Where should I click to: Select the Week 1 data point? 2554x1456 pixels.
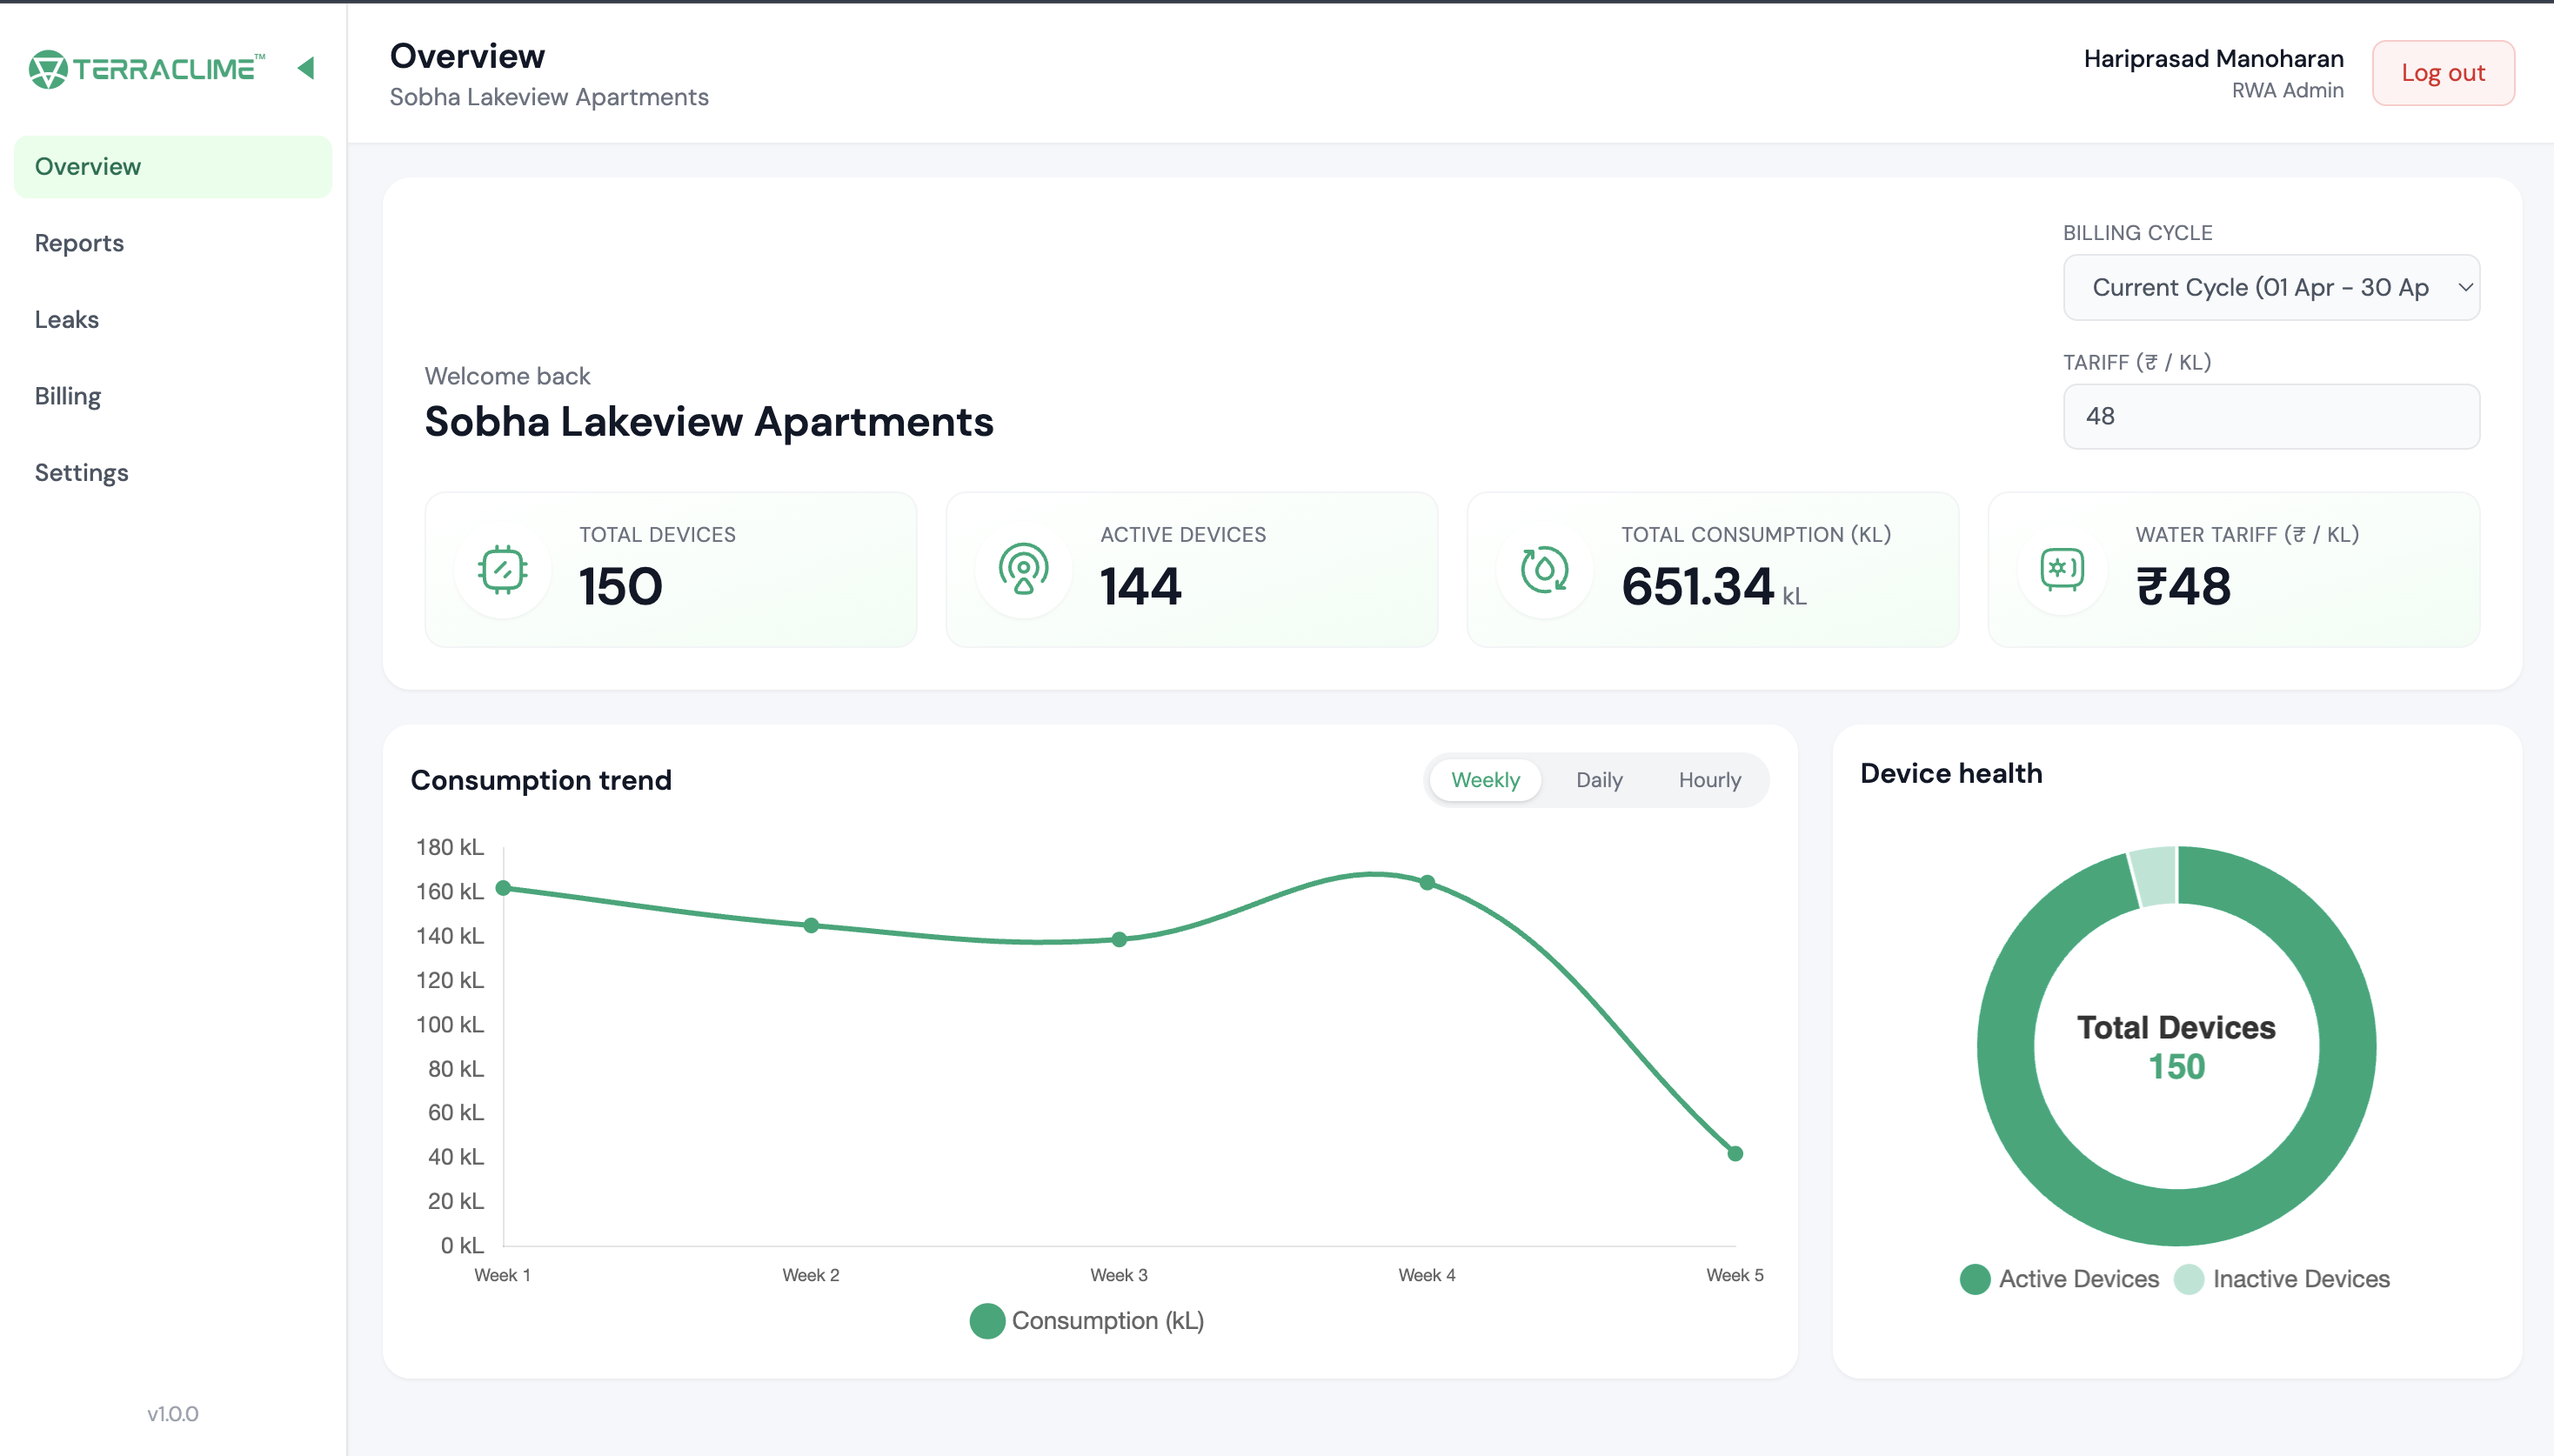tap(504, 888)
